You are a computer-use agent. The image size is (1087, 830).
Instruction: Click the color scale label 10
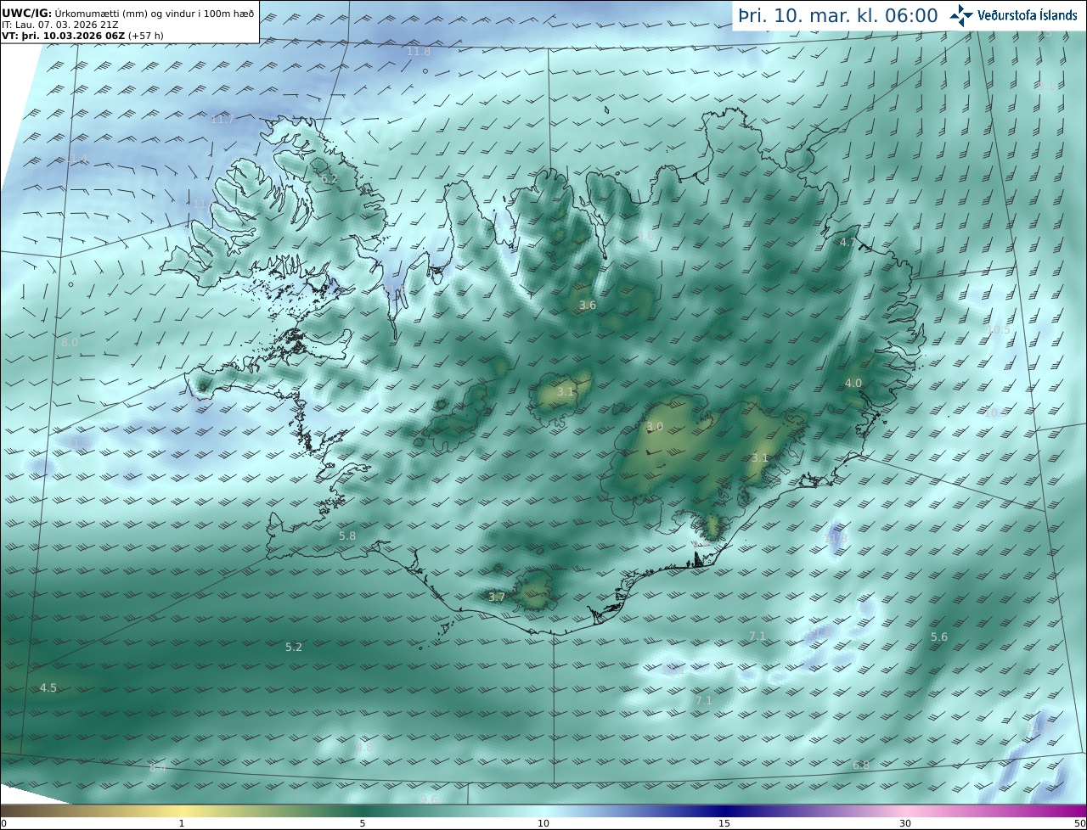click(x=543, y=823)
